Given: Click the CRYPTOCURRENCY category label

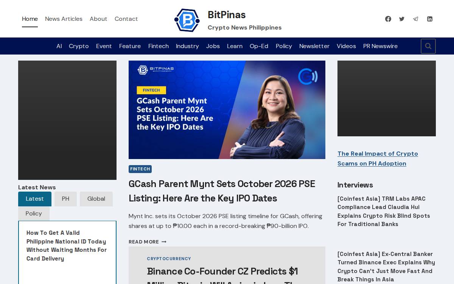Looking at the screenshot, I should tap(169, 259).
